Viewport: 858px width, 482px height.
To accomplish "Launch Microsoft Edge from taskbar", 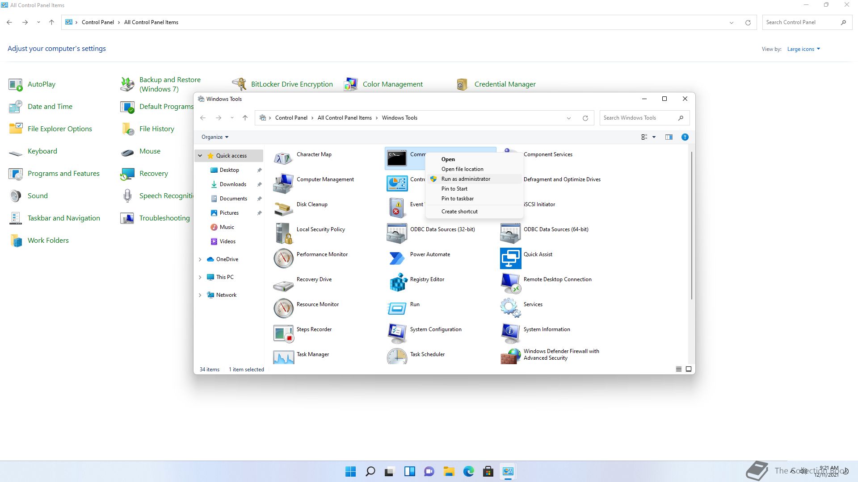I will click(468, 471).
